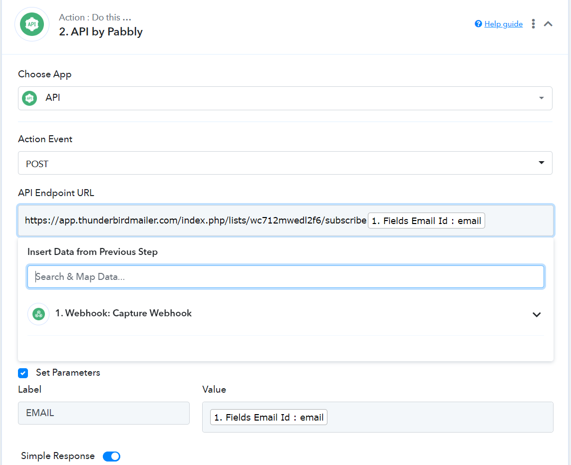
Task: Focus the Search & Map Data box
Action: (x=286, y=277)
